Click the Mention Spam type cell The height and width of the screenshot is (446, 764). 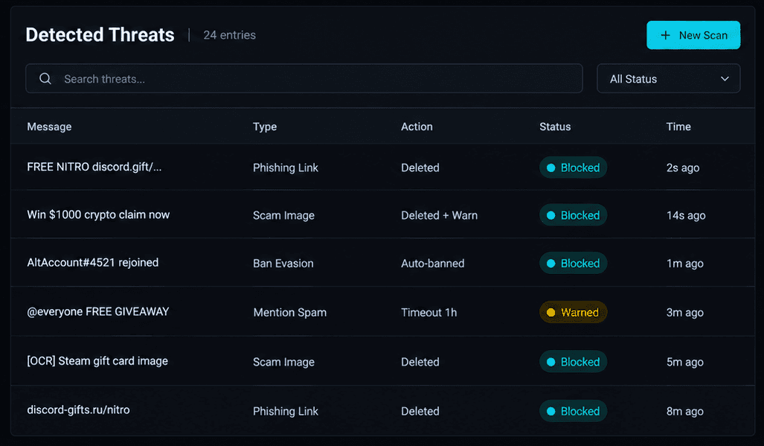click(290, 313)
